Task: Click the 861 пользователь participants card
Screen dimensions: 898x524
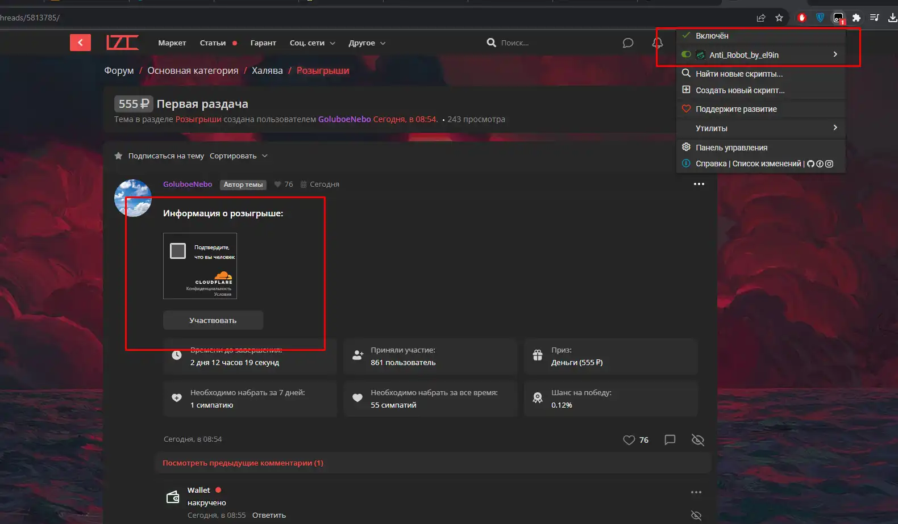Action: (430, 357)
